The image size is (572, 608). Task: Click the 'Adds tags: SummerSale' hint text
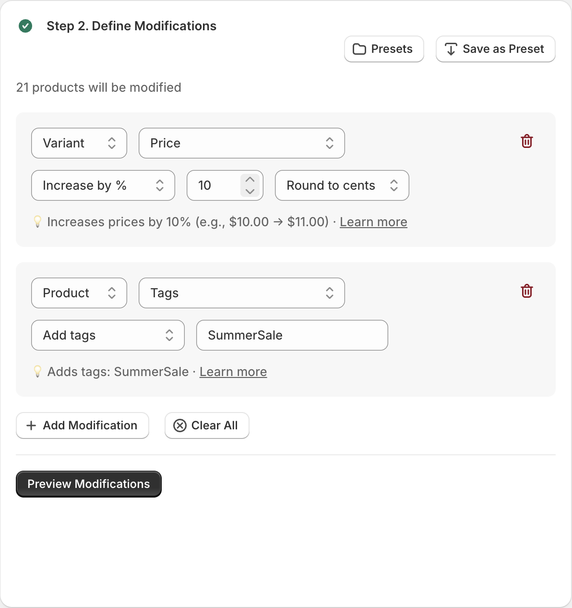point(118,372)
